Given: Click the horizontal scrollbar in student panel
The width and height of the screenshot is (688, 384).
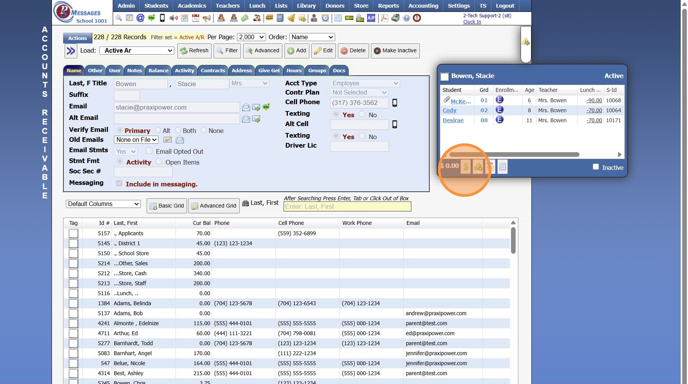Looking at the screenshot, I should coord(514,155).
